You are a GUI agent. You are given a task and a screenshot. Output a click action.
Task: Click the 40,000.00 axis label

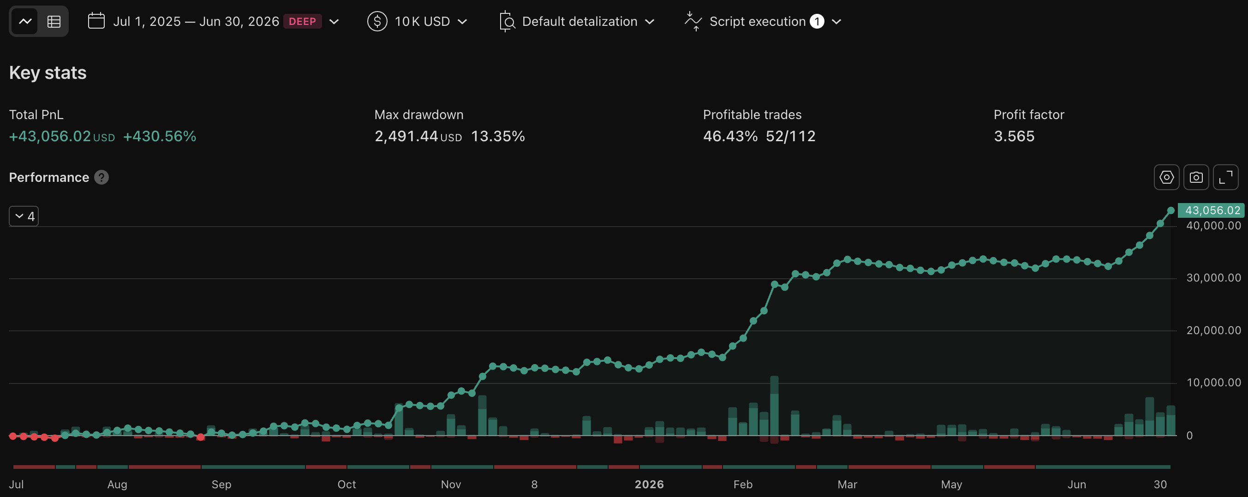(x=1213, y=226)
